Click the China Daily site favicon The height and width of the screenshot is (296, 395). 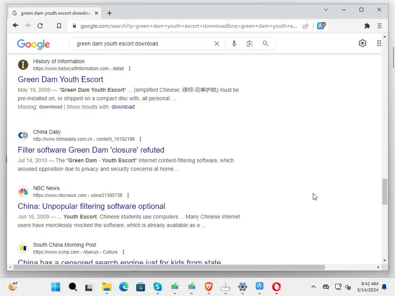[x=23, y=135]
